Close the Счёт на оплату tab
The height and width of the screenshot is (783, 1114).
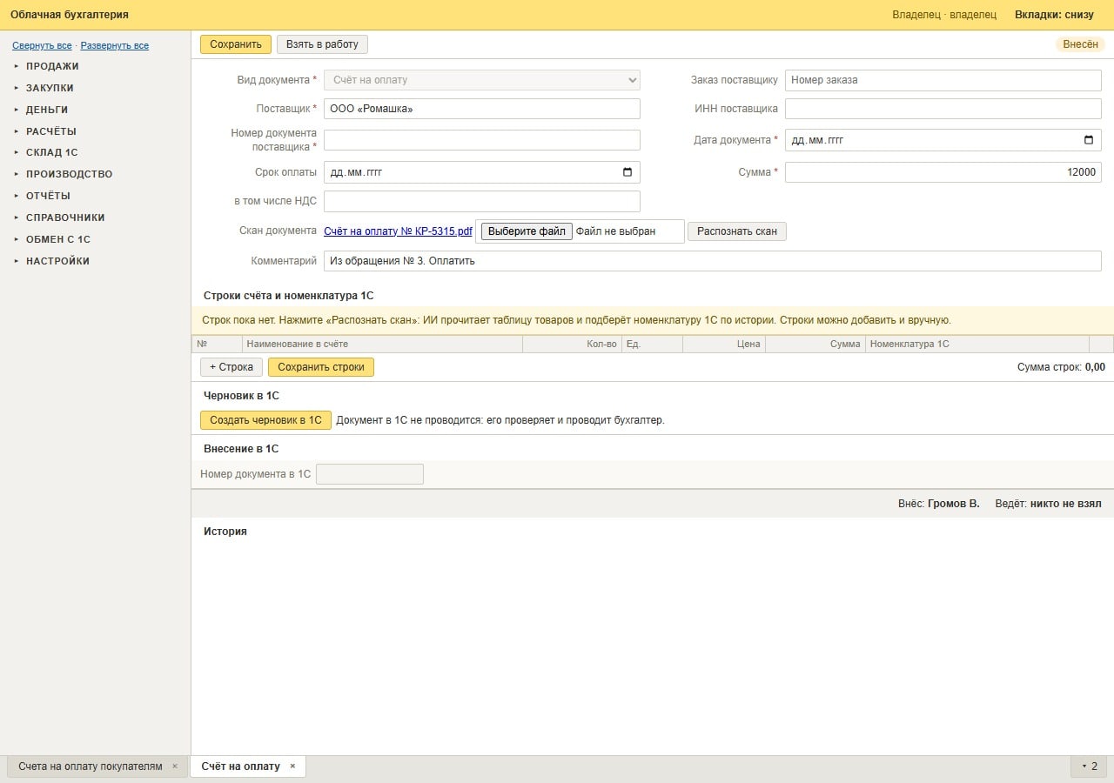(x=292, y=766)
